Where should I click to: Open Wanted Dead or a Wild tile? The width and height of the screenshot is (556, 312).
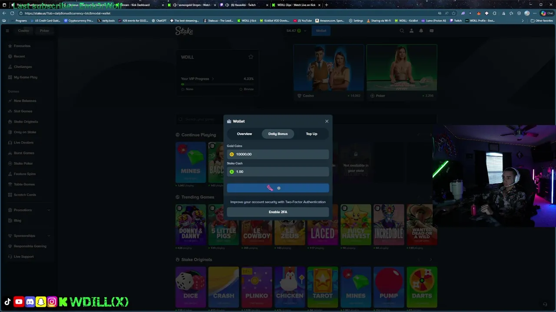(422, 225)
